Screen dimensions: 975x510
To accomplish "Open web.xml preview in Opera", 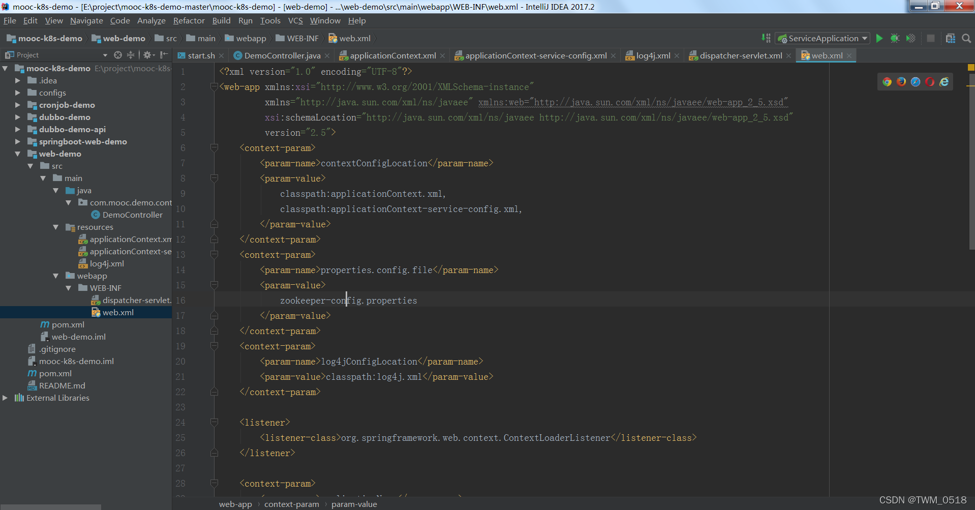I will coord(930,82).
